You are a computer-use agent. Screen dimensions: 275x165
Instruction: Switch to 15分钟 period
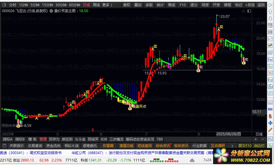(x=47, y=5)
